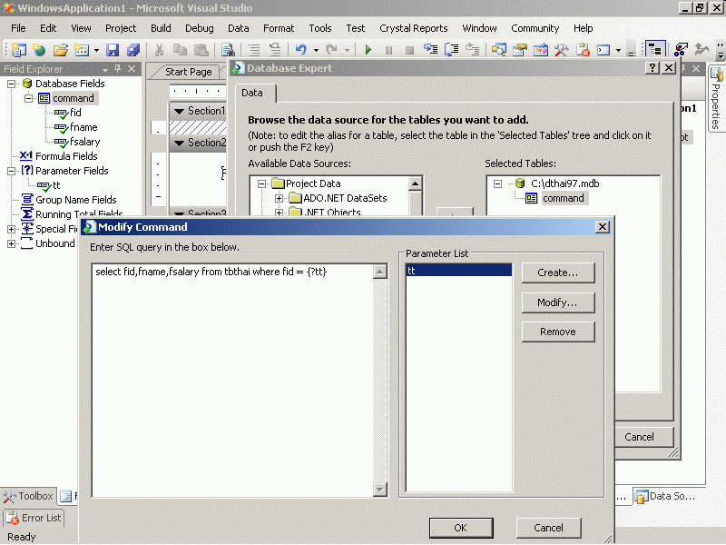The height and width of the screenshot is (545, 726).
Task: Click inside the SQL query text box
Action: (x=236, y=381)
